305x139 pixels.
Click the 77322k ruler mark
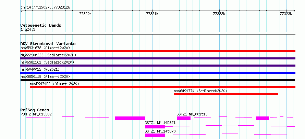coord(219,14)
